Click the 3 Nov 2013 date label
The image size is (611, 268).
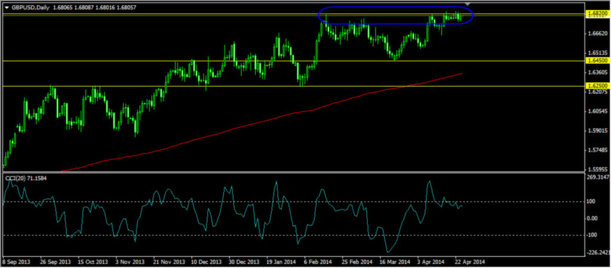[129, 262]
